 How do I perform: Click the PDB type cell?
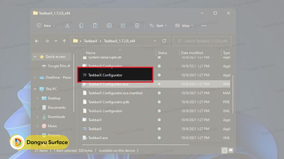pyautogui.click(x=226, y=102)
